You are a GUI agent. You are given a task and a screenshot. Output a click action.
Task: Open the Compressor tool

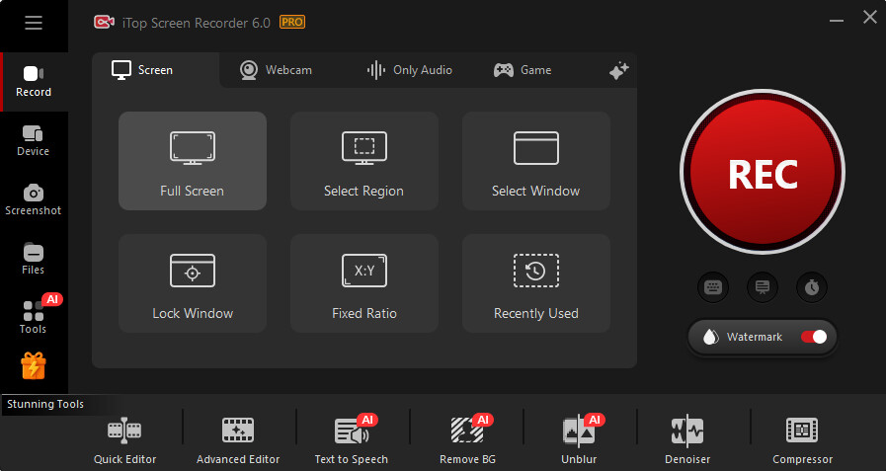(x=802, y=438)
